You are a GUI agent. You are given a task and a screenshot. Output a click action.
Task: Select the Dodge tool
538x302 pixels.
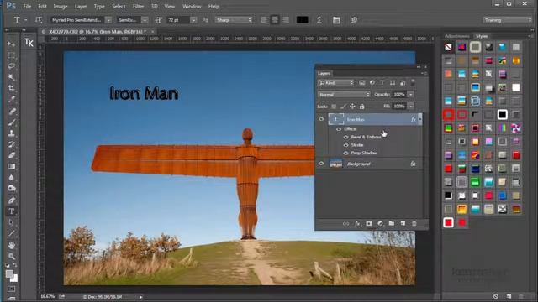tap(11, 188)
